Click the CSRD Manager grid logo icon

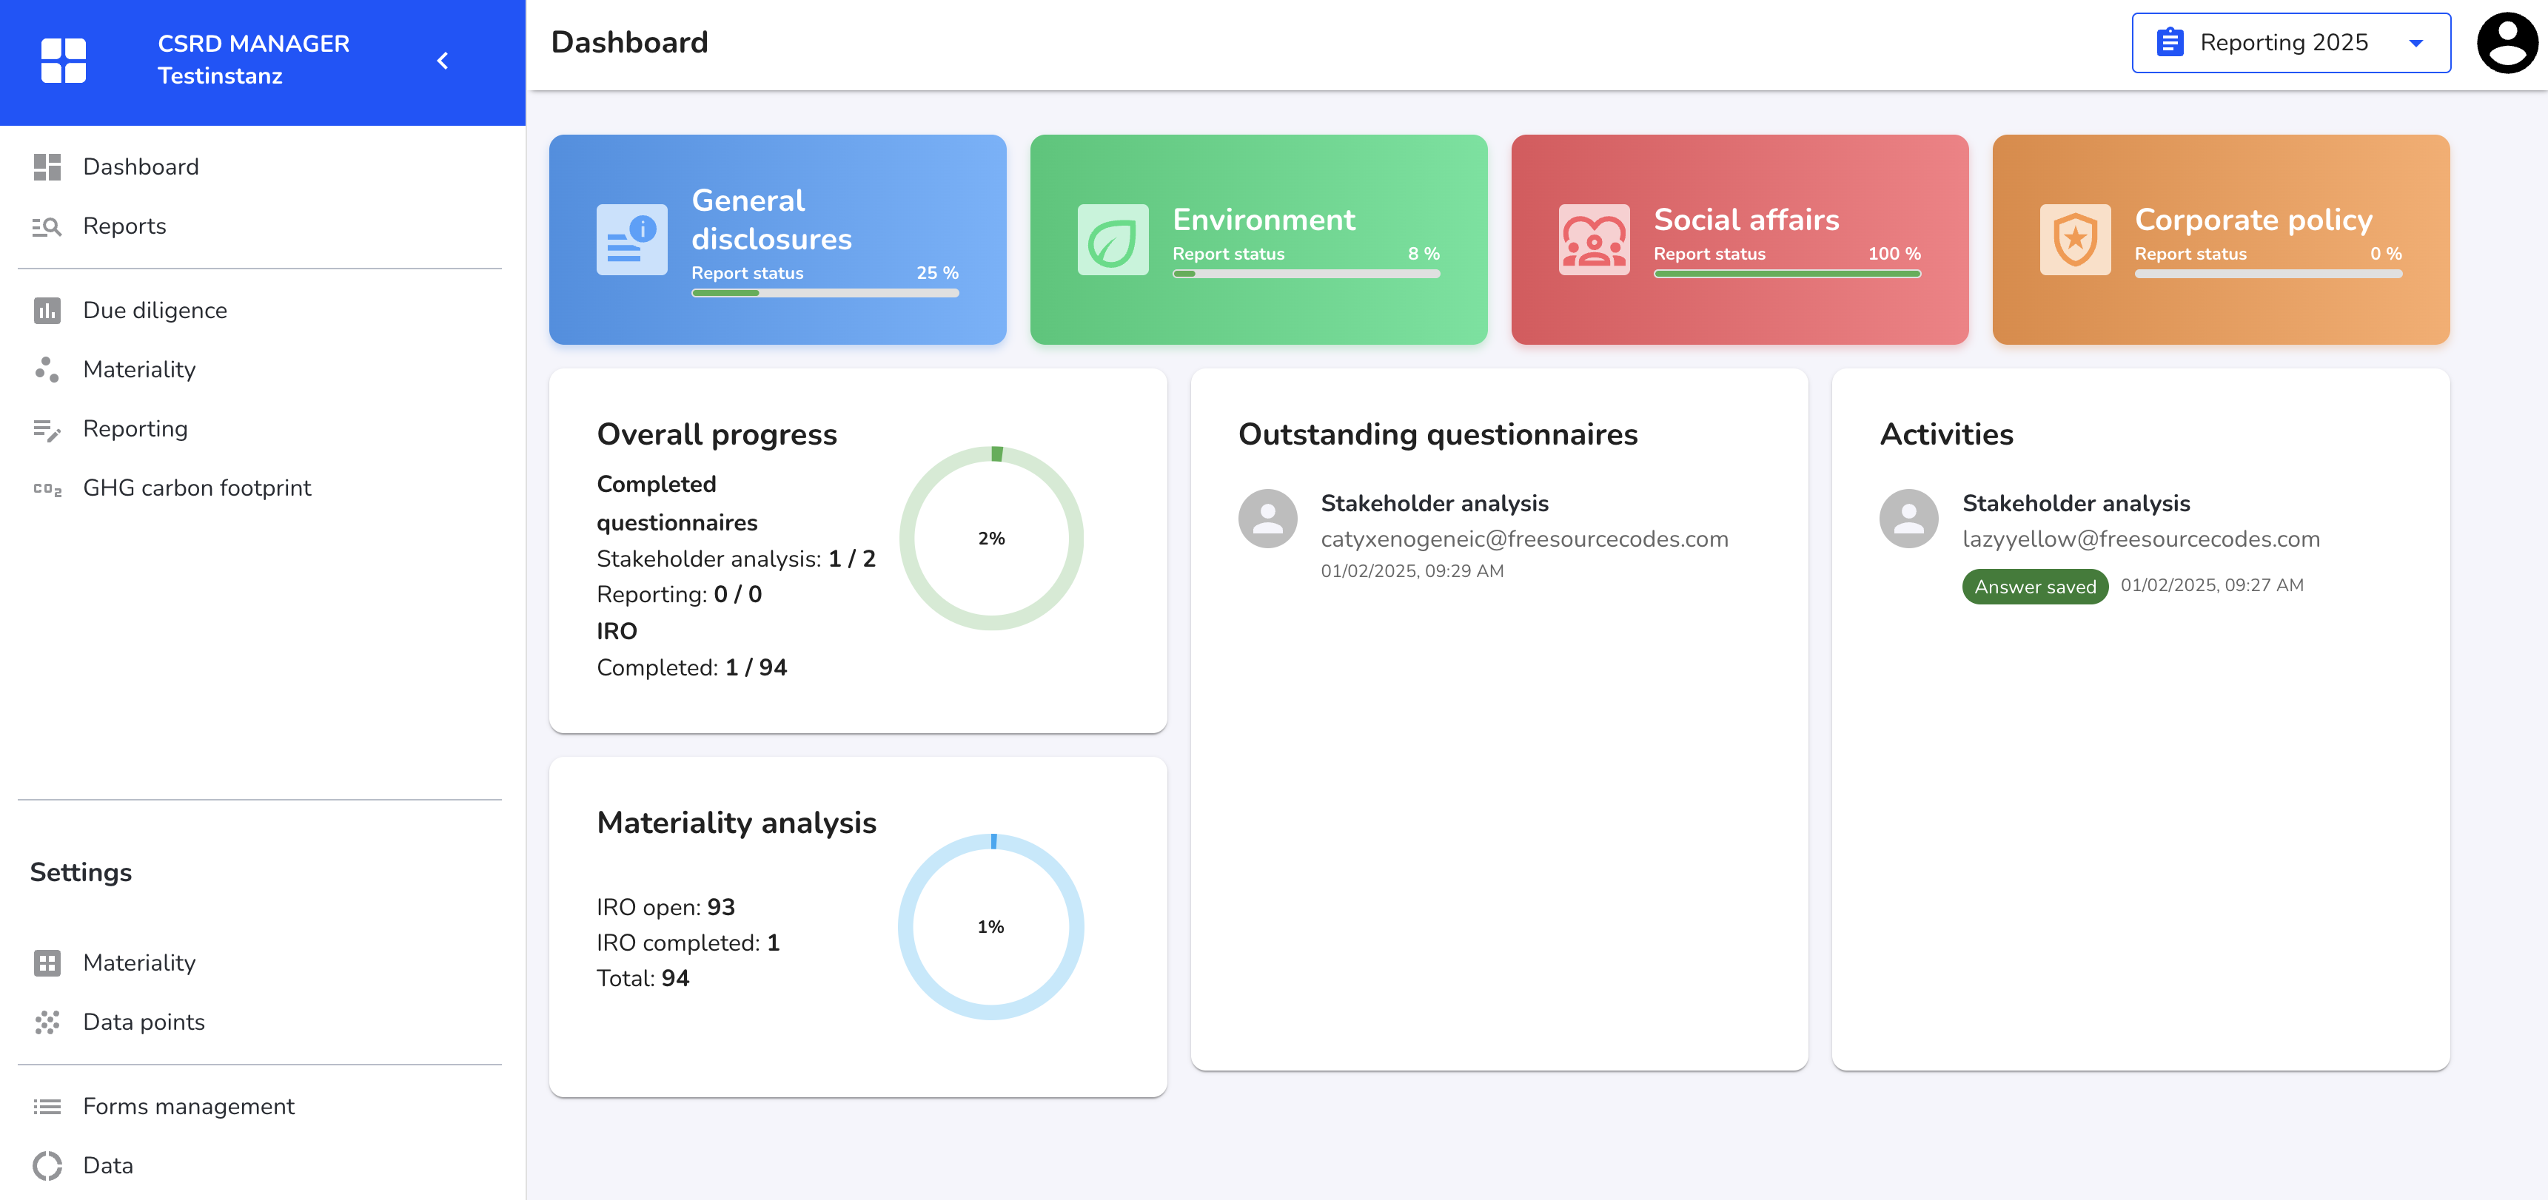click(64, 61)
